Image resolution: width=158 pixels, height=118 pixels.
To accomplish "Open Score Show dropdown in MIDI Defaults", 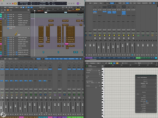I will [151, 103].
